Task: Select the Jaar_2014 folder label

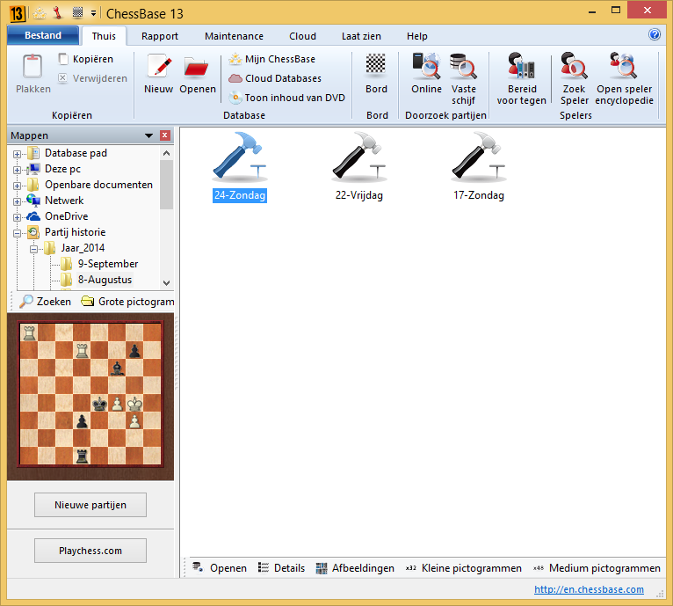Action: point(83,248)
